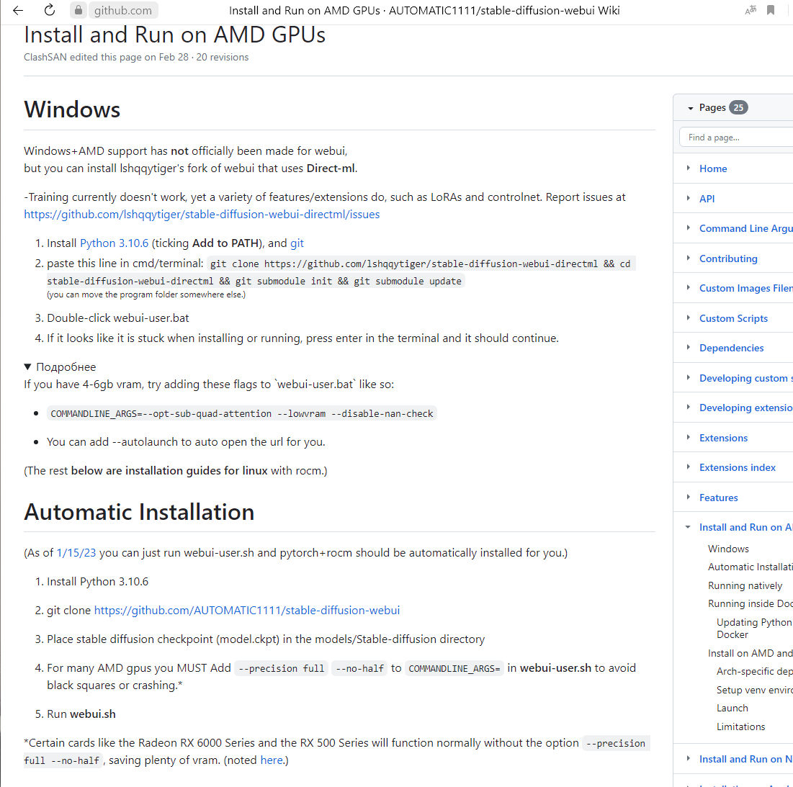
Task: Bookmark this page with bookmark icon
Action: [x=770, y=9]
